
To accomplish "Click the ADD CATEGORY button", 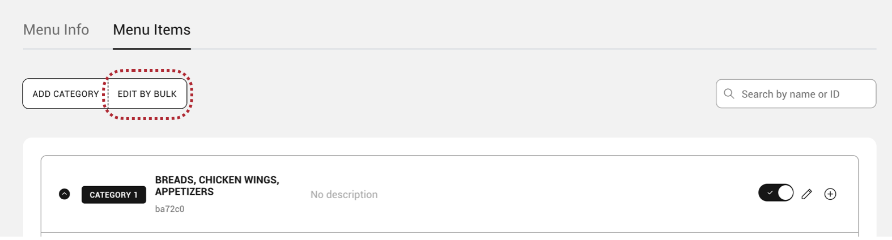I will 65,94.
